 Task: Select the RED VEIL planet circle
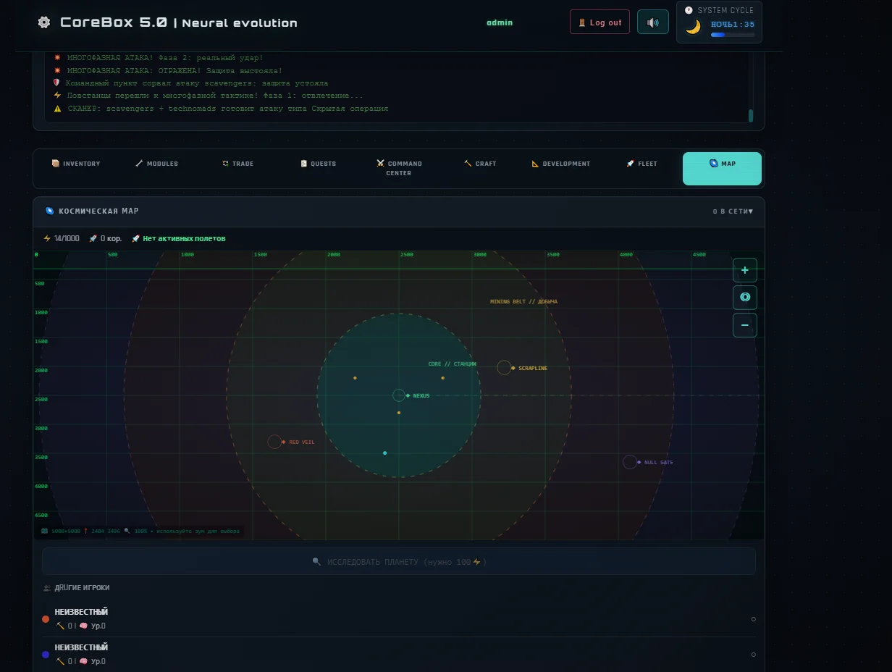tap(274, 442)
